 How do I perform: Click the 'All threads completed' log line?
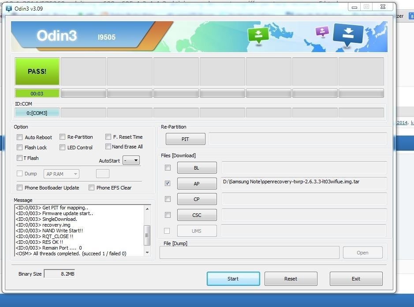coord(71,254)
